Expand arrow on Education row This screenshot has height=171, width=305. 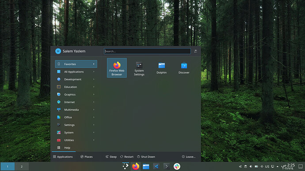click(x=94, y=87)
